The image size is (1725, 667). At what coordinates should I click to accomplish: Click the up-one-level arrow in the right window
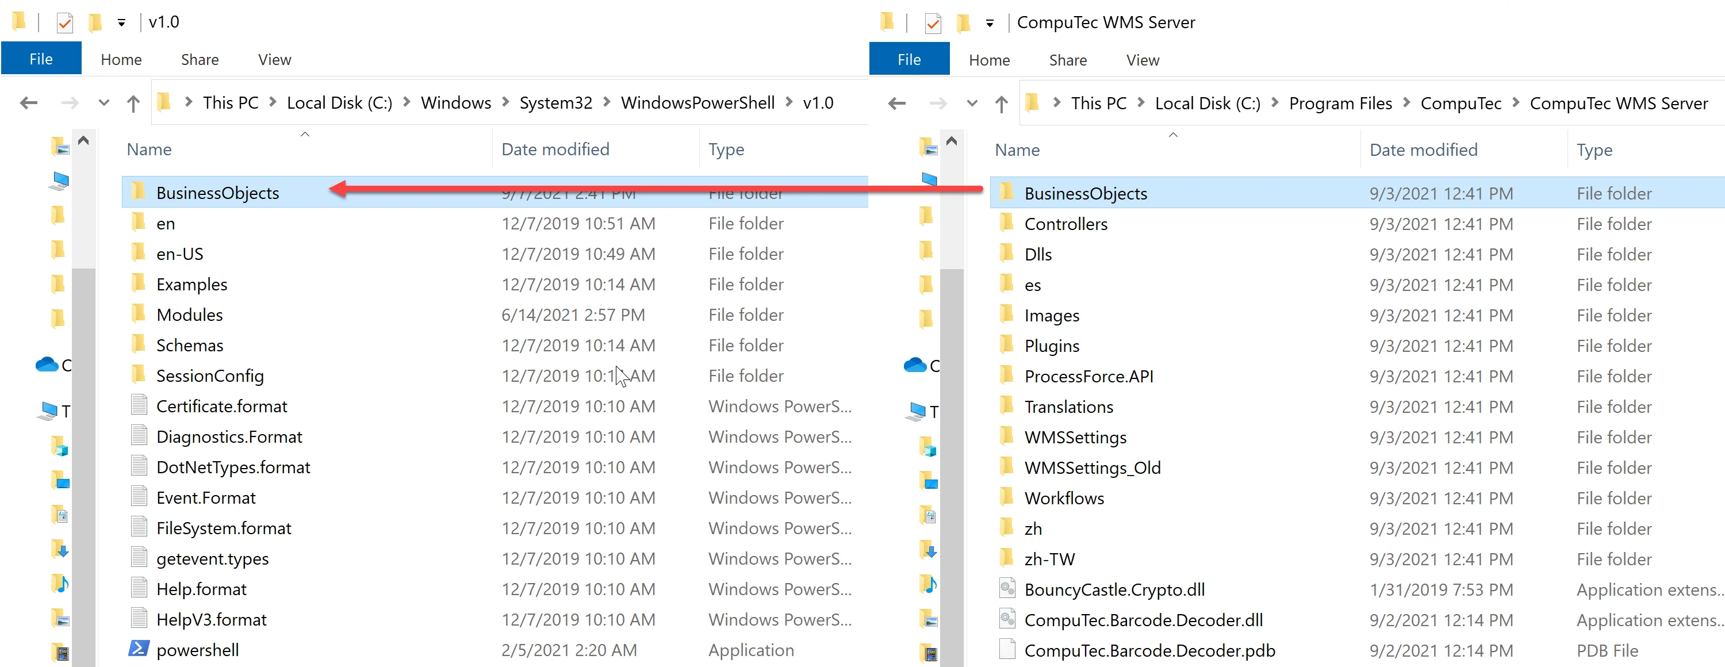(x=1001, y=102)
